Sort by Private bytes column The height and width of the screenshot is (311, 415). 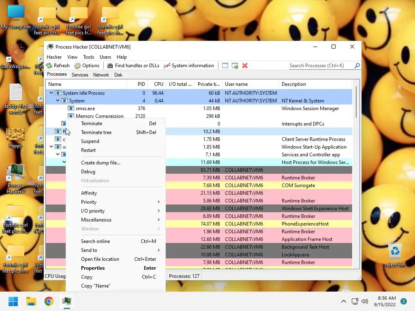pyautogui.click(x=208, y=84)
